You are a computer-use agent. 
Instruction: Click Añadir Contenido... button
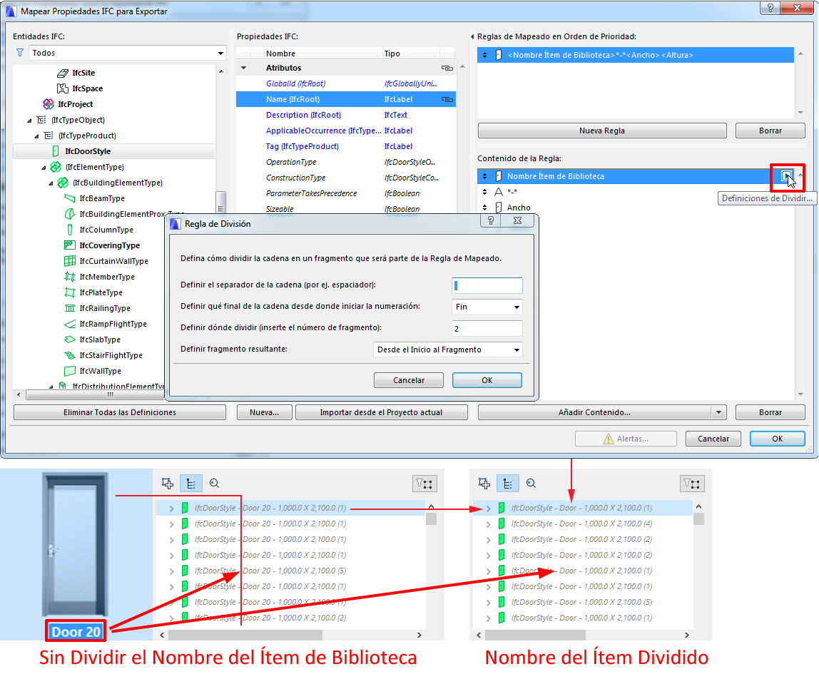coord(594,412)
